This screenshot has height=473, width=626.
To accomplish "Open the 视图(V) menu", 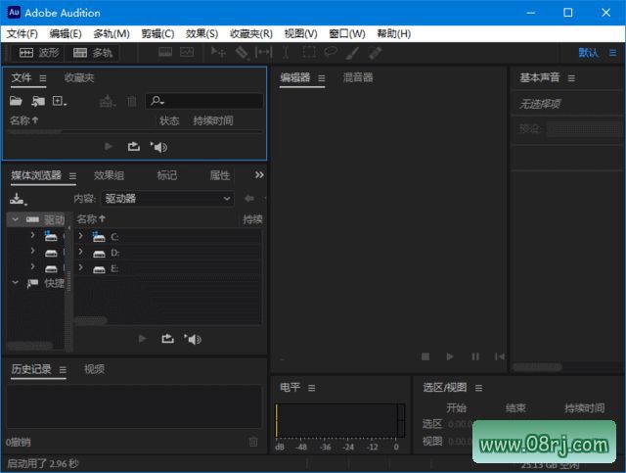I will coord(300,34).
